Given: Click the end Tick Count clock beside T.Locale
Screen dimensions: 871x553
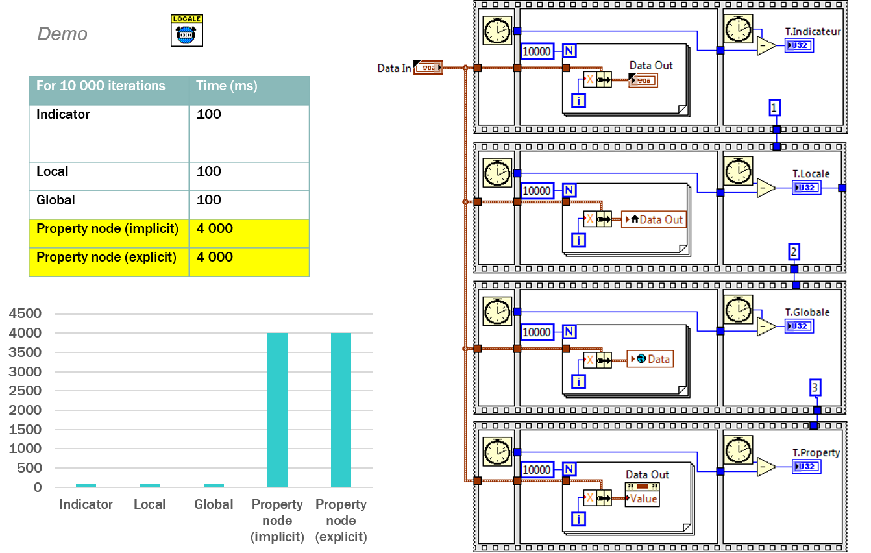Looking at the screenshot, I should 738,172.
